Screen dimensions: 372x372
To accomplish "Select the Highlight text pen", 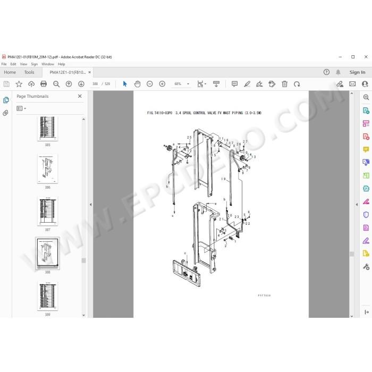I will click(x=247, y=84).
